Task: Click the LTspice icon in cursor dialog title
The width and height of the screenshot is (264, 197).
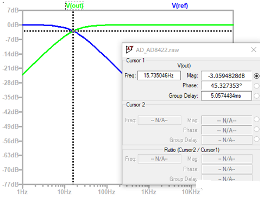Action: (129, 49)
